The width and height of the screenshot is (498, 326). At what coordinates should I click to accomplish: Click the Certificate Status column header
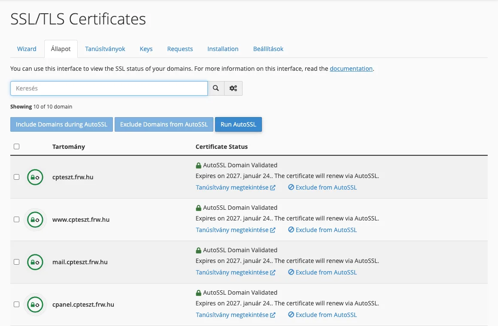coord(222,147)
